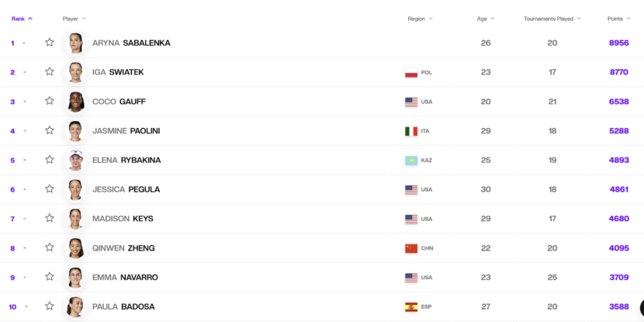Click Italy flag in Paolini row
This screenshot has width=644, height=322.
[x=411, y=131]
